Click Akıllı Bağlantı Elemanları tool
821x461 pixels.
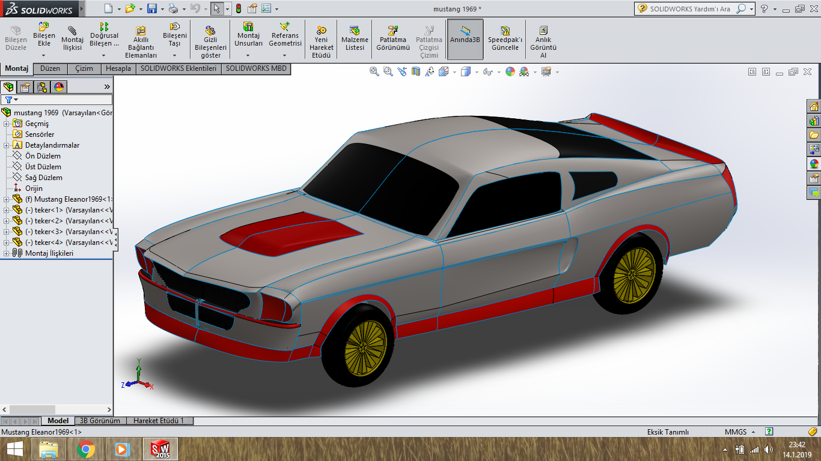[141, 42]
